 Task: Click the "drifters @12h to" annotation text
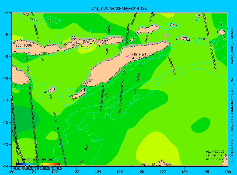point(142,54)
